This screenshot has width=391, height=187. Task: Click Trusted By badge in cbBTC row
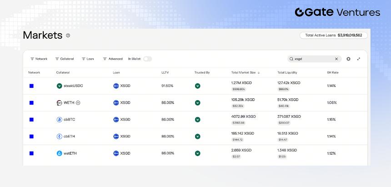click(x=197, y=120)
